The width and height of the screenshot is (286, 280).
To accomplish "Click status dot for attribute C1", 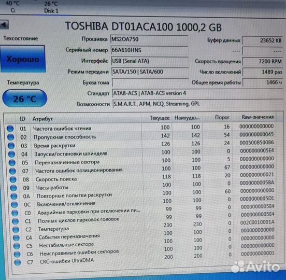I will [x=16, y=221].
